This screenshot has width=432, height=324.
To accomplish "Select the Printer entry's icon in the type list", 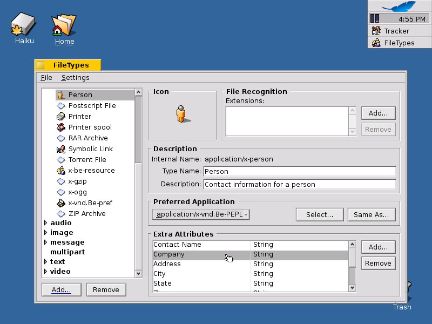I will pos(61,116).
